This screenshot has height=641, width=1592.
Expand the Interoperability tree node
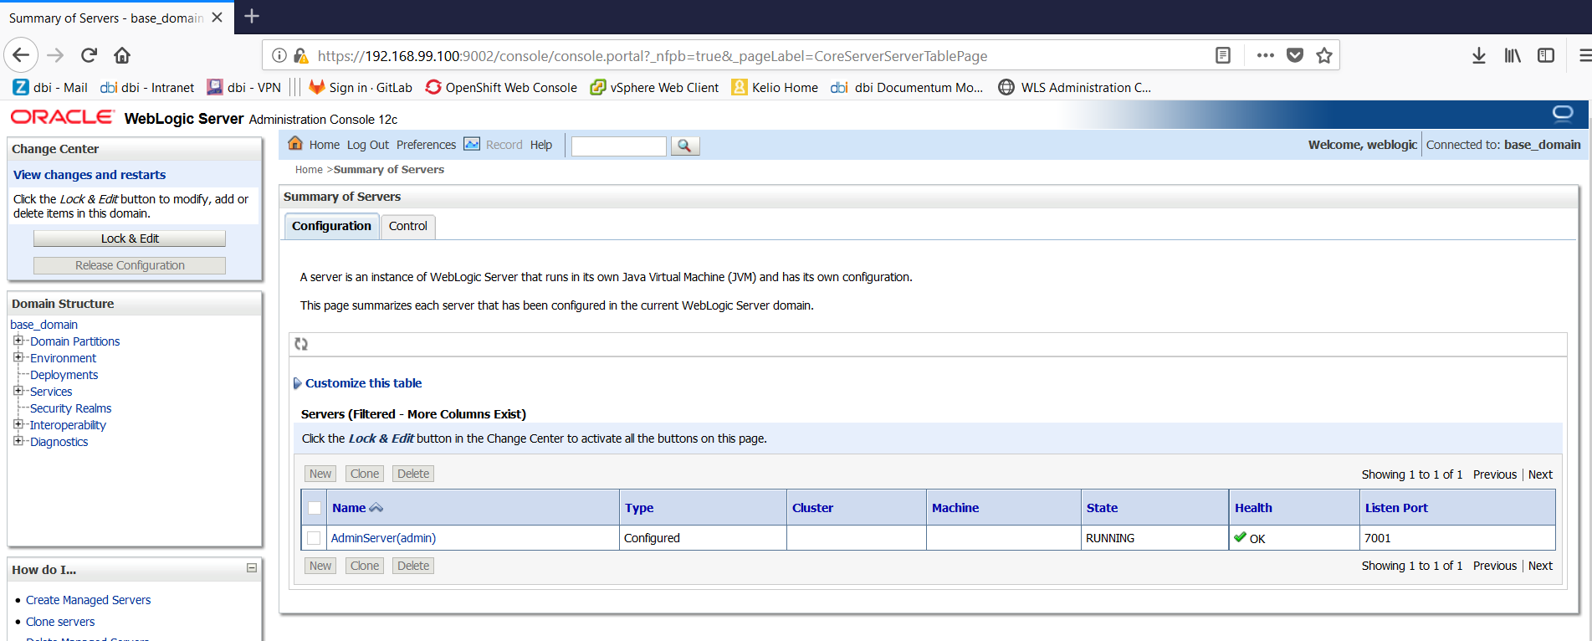[x=18, y=424]
